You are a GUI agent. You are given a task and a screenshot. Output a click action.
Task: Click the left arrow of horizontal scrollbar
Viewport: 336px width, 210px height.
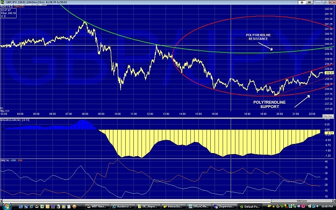click(1, 201)
